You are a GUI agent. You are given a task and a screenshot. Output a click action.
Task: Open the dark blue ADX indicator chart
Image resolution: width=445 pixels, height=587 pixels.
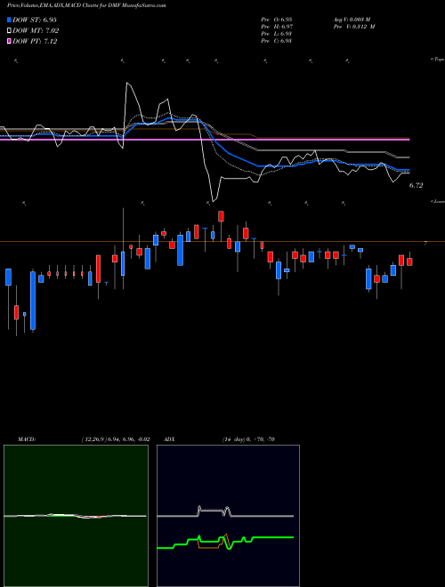228,516
